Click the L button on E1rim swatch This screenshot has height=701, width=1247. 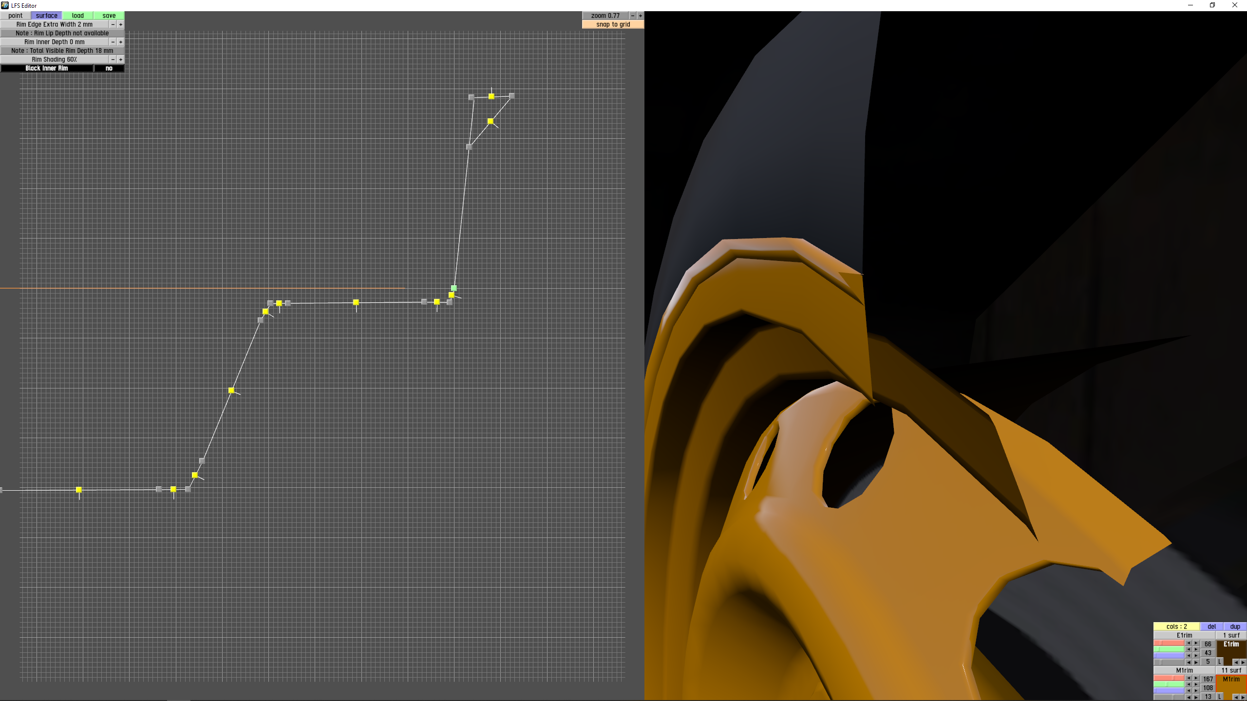pos(1220,662)
